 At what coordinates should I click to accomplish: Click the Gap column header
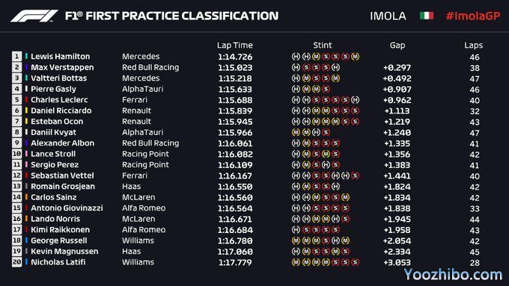(x=397, y=46)
